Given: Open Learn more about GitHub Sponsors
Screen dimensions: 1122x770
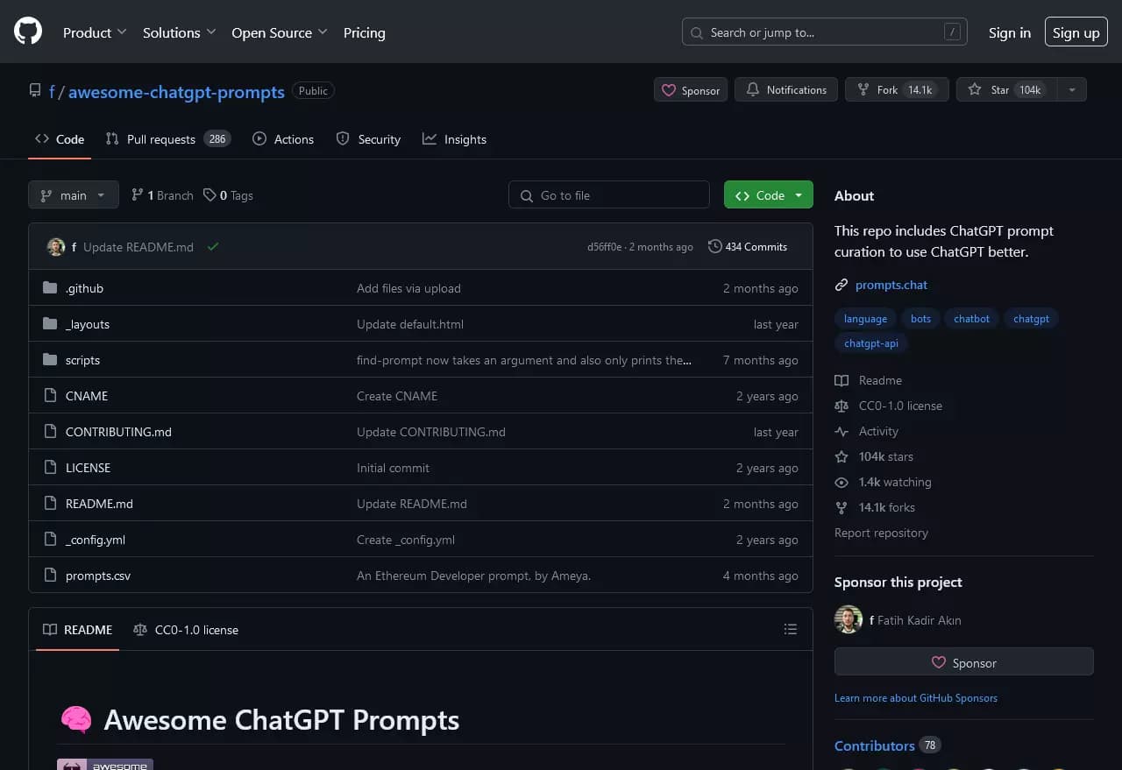Looking at the screenshot, I should tap(916, 698).
